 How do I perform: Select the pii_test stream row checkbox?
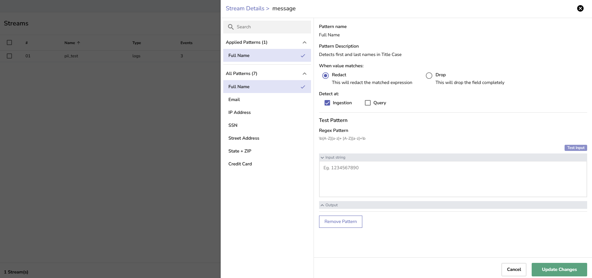click(x=9, y=56)
